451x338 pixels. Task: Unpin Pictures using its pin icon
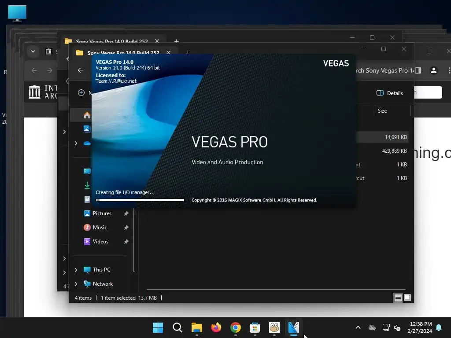(x=126, y=213)
